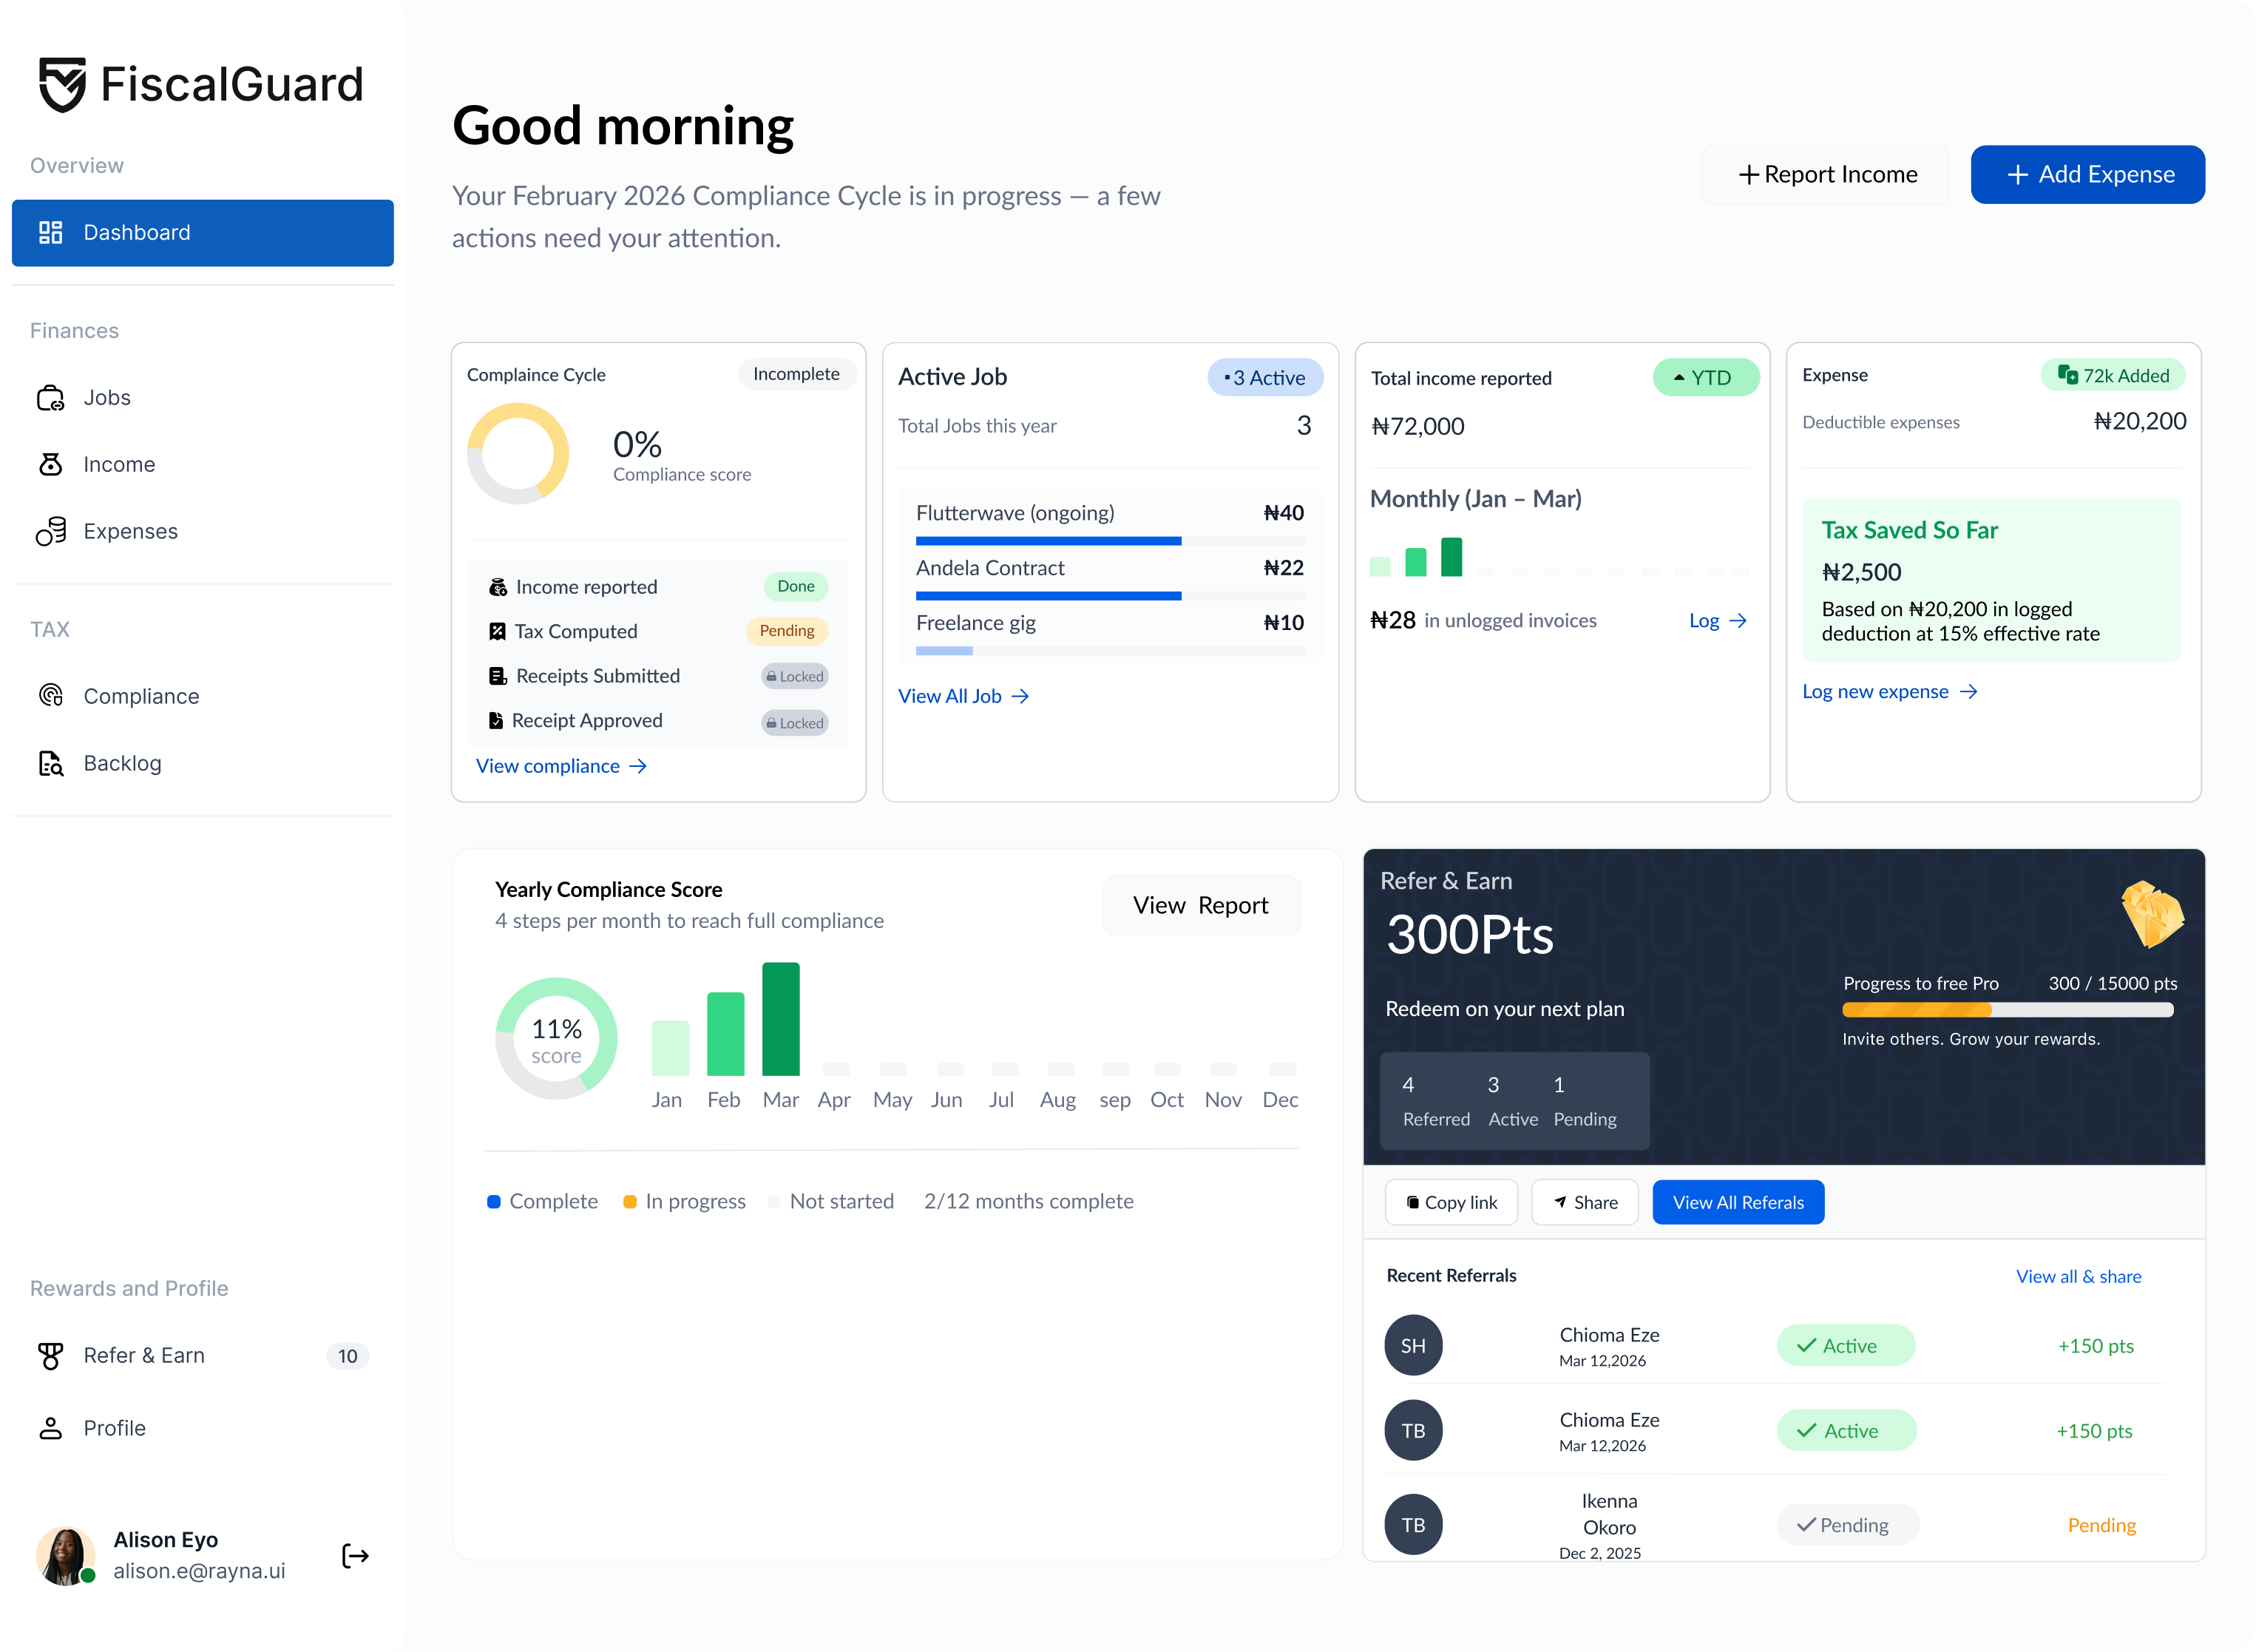Click the View all & share link
This screenshot has width=2256, height=1652.
coord(2078,1276)
